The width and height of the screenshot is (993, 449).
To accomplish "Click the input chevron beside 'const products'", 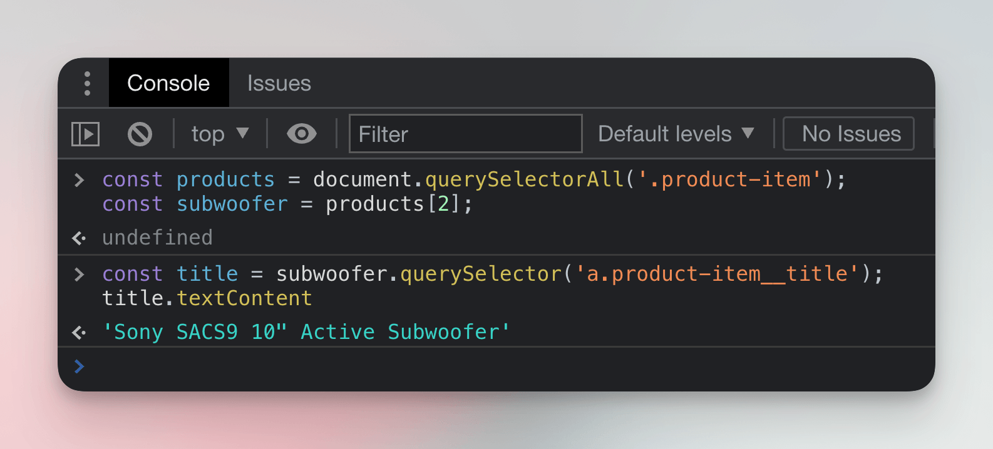I will coord(79,180).
